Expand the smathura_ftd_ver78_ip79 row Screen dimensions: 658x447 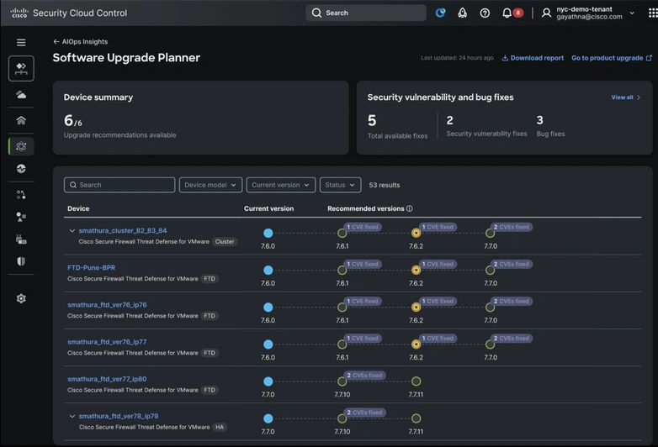click(72, 416)
